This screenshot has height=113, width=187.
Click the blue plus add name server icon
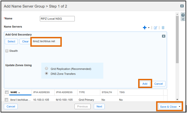click(x=145, y=28)
